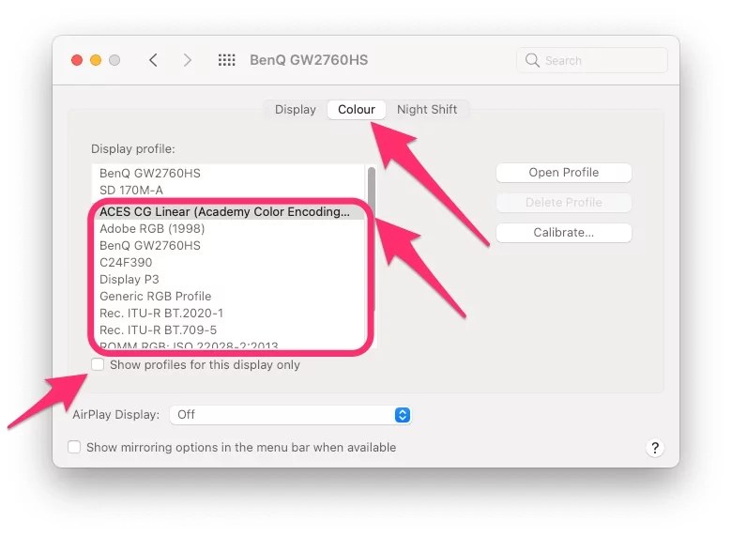Choose the Adobe RGB (1998) profile
This screenshot has height=537, width=732.
click(228, 228)
